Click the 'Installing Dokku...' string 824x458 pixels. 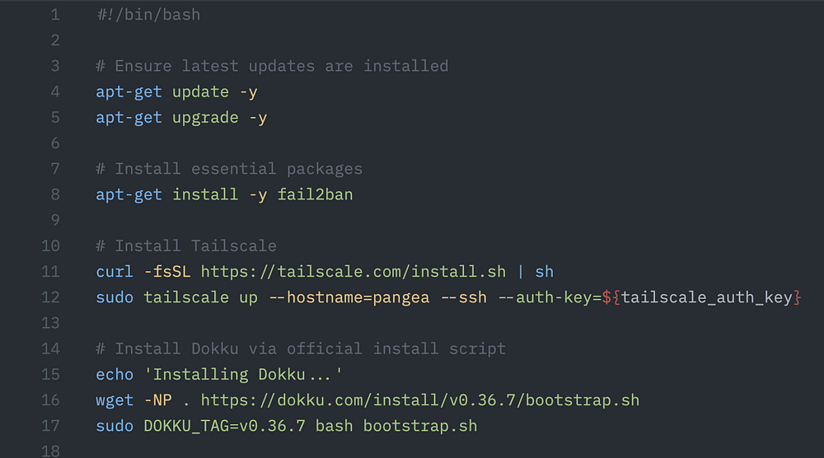click(243, 375)
